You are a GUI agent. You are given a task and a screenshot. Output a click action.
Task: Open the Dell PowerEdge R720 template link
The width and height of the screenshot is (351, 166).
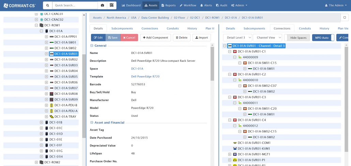pyautogui.click(x=145, y=76)
